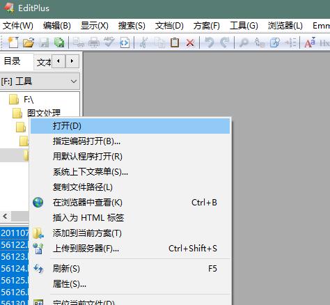Image resolution: width=330 pixels, height=305 pixels.
Task: Open the 浏览器(L) menu
Action: 285,26
